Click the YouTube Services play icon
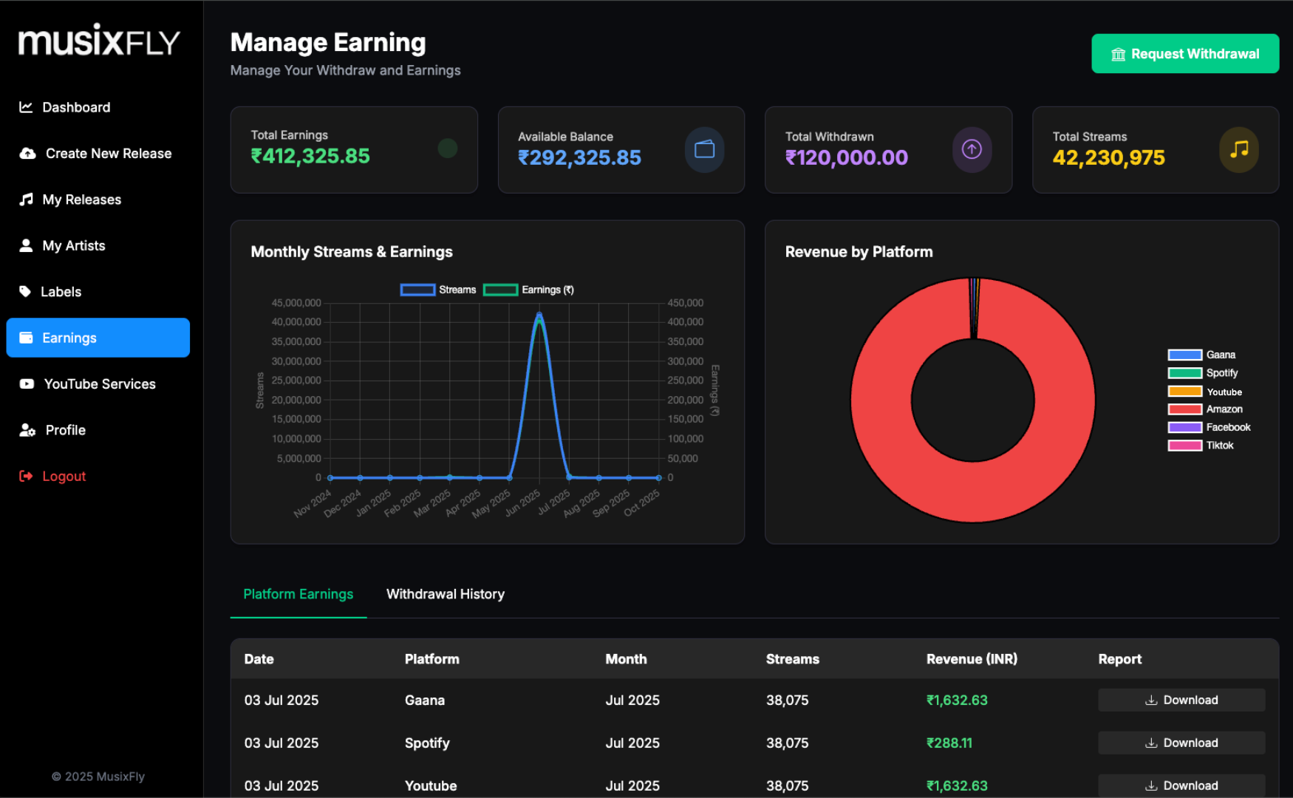 (27, 384)
